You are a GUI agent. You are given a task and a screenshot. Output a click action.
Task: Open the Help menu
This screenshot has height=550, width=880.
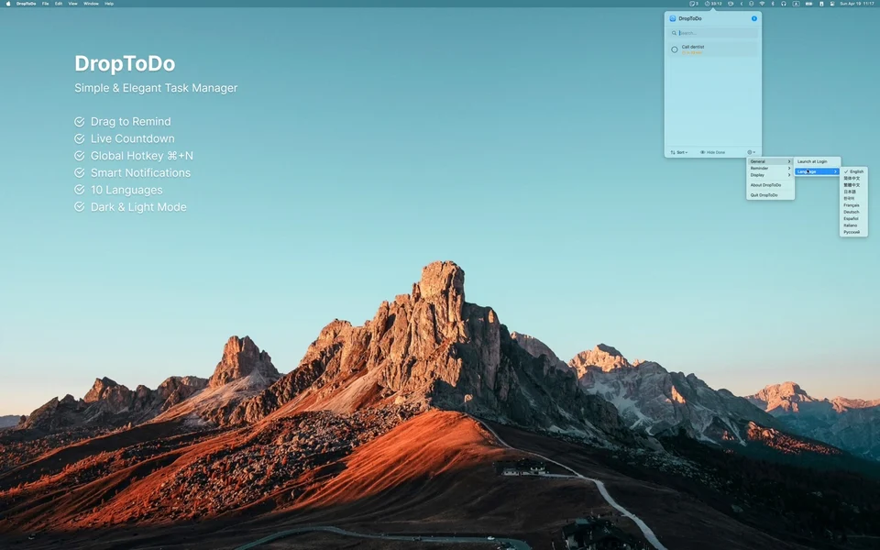109,4
